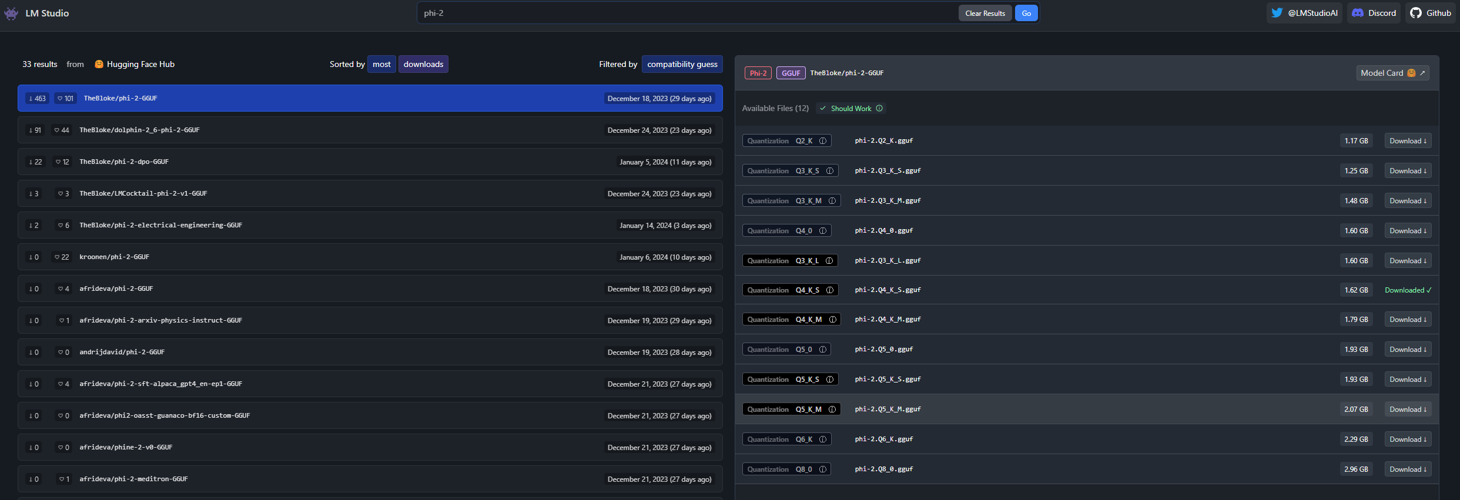Show info for Q5_0 quantization
The height and width of the screenshot is (500, 1460).
coord(823,350)
